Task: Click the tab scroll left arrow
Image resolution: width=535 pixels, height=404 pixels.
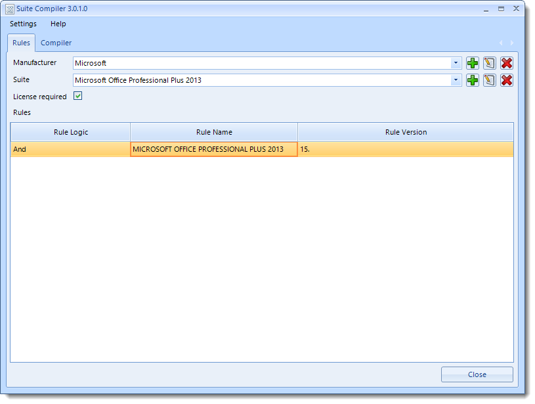Action: coord(501,43)
